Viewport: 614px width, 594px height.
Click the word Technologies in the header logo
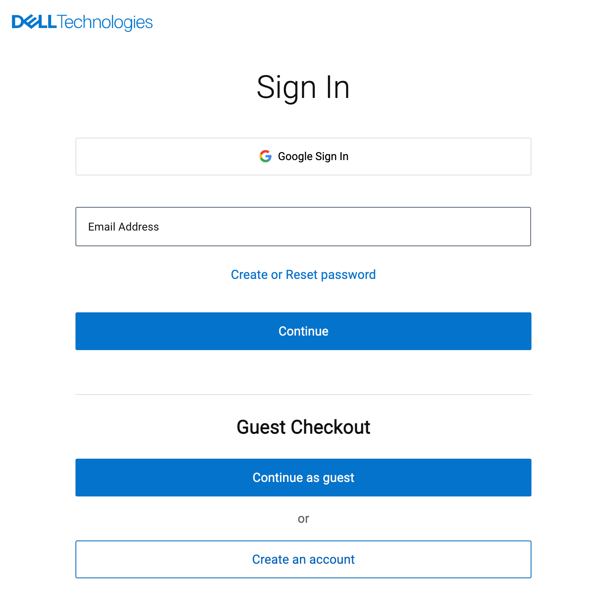(105, 22)
